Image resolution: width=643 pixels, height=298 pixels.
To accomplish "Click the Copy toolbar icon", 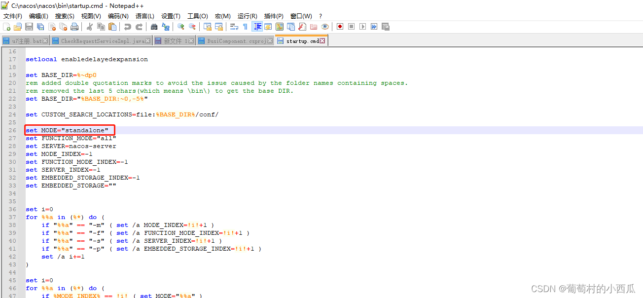I will pos(101,27).
